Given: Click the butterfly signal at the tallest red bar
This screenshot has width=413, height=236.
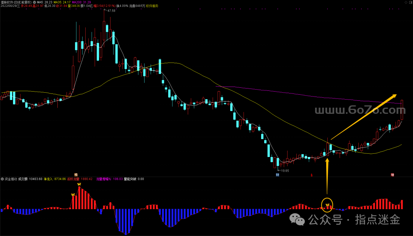Looking at the screenshot, I should 79,184.
